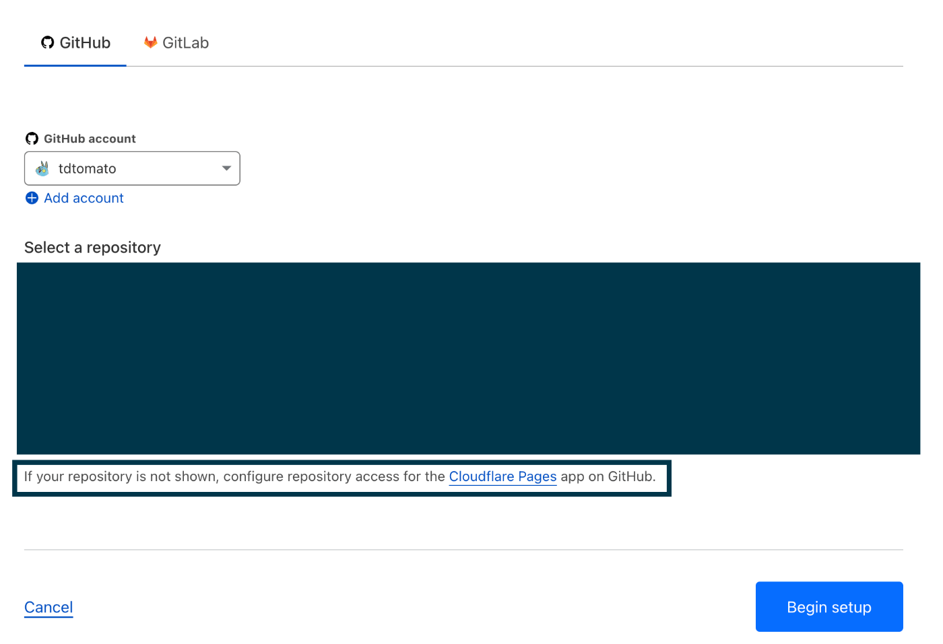Open the Cloudflare Pages link
Screen dimensions: 943x644
502,476
